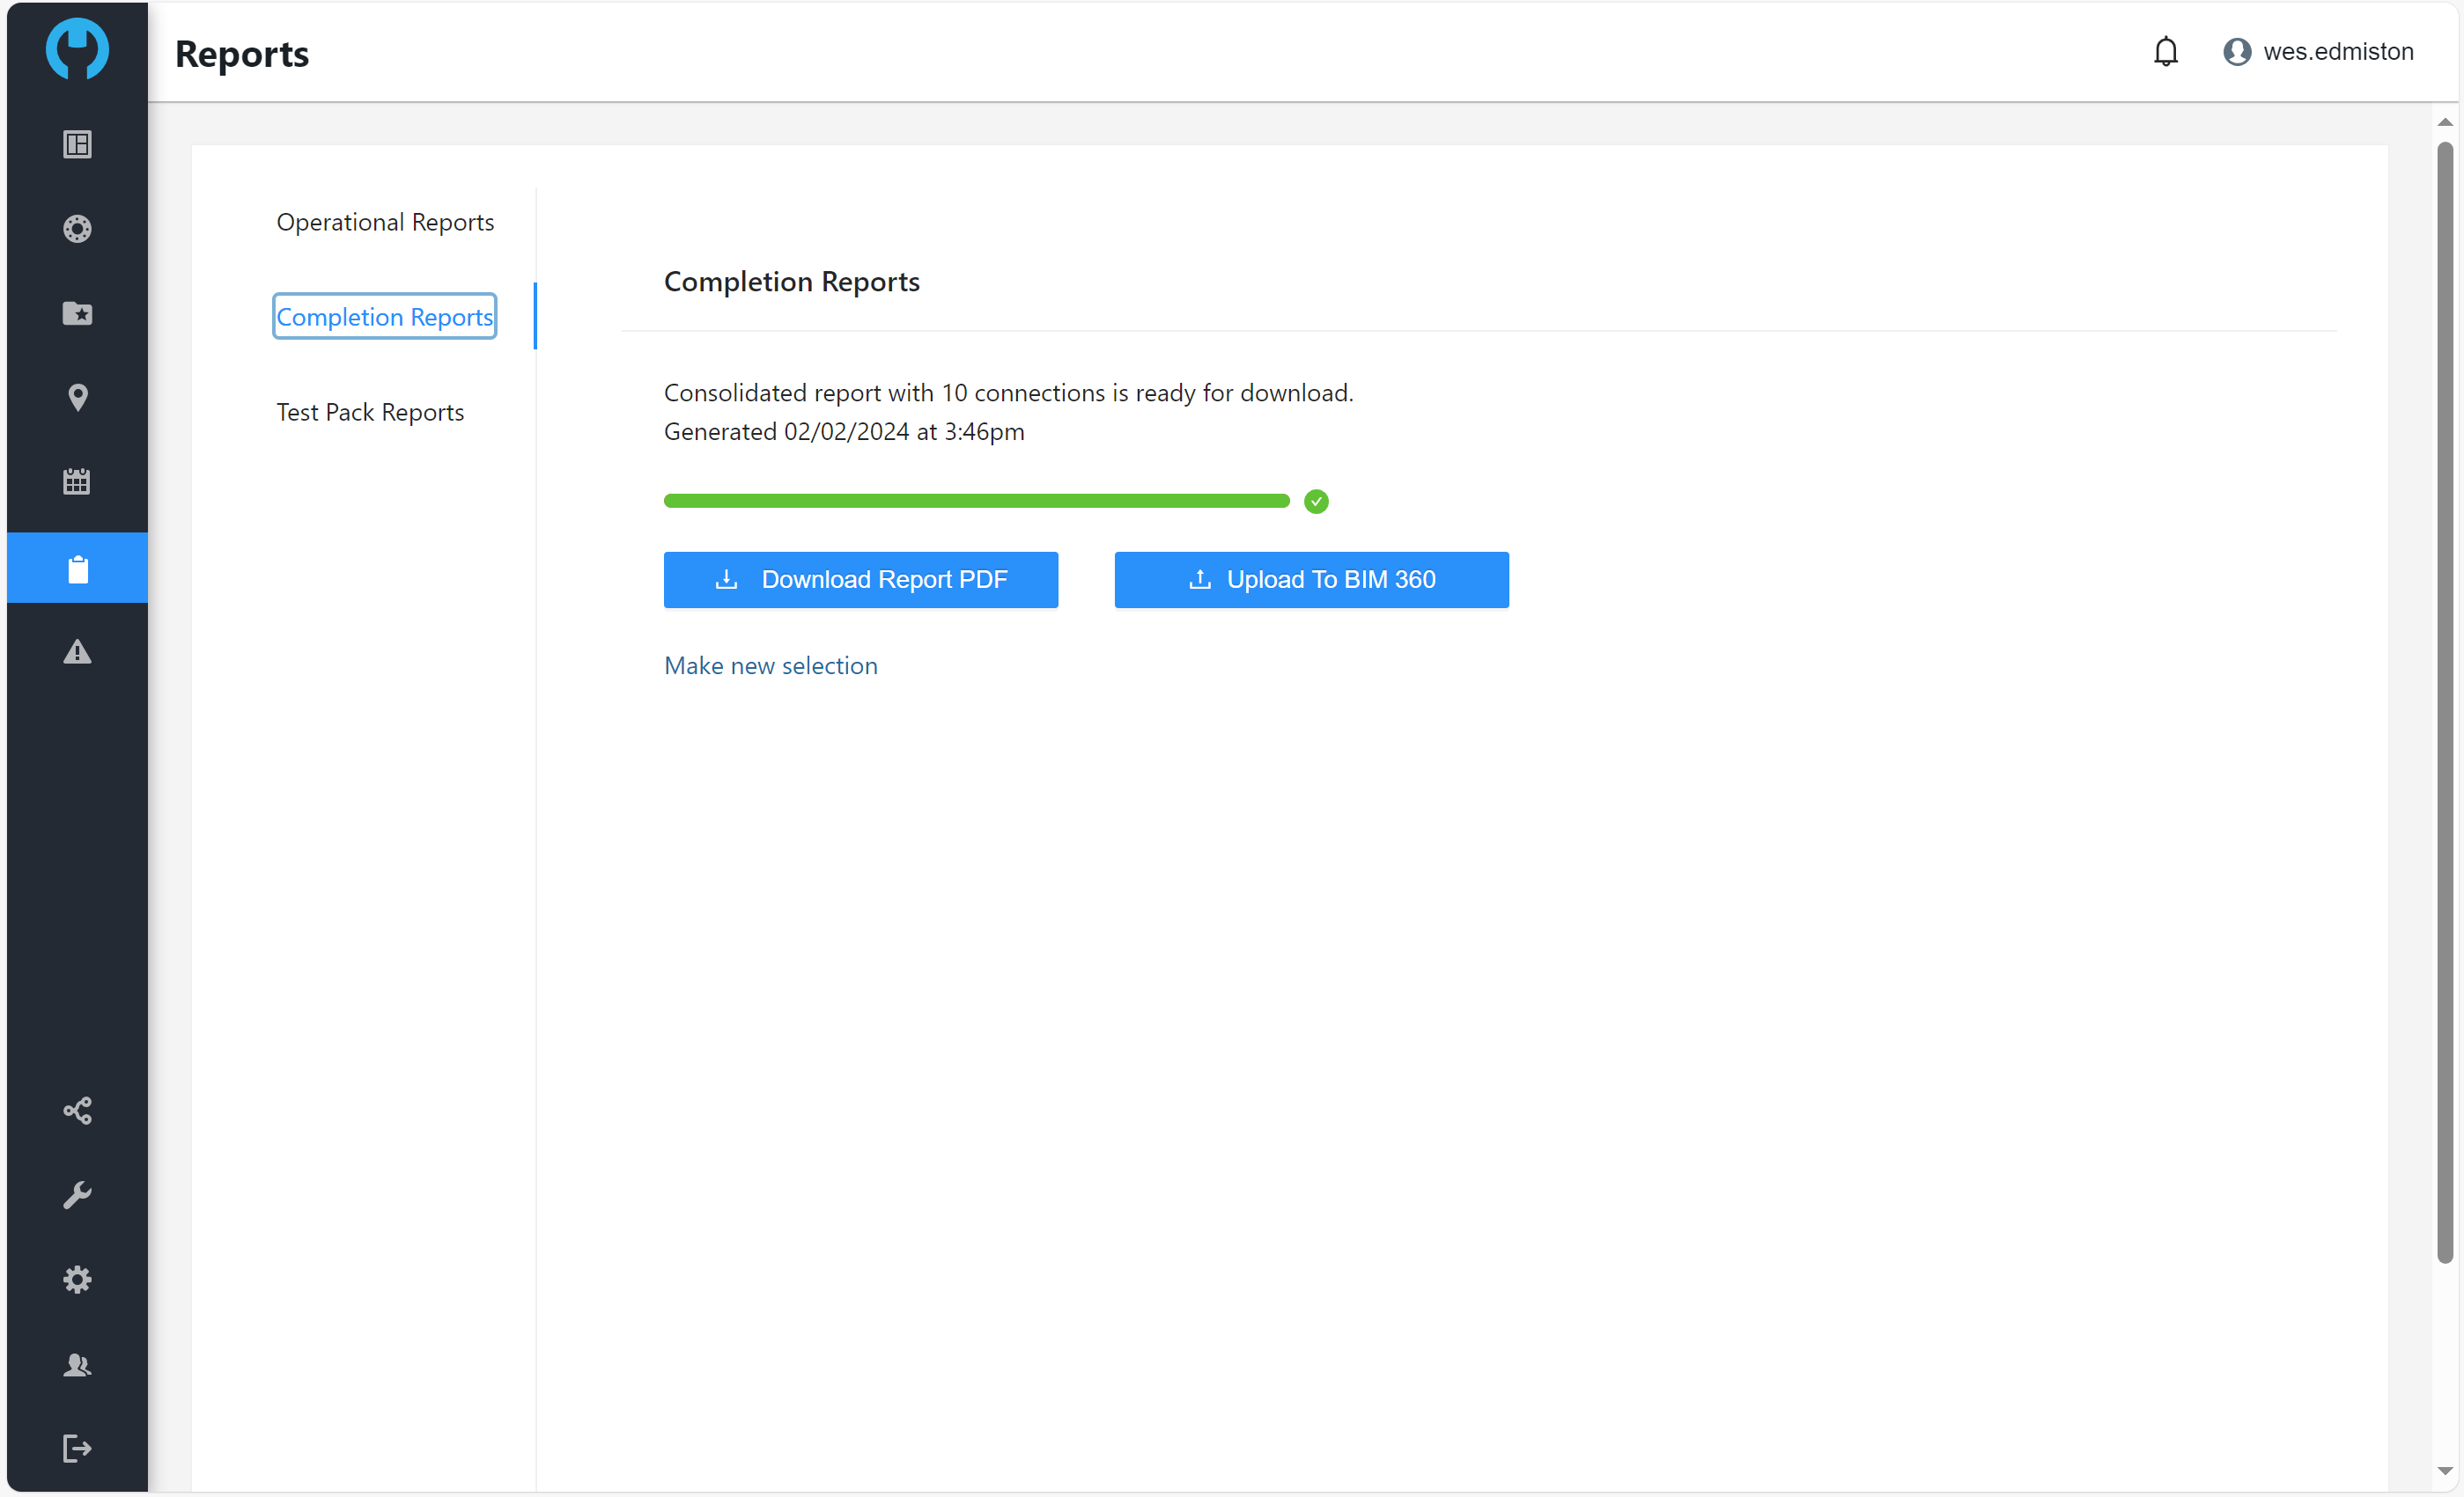
Task: Switch to Operational Reports tab
Action: 385,222
